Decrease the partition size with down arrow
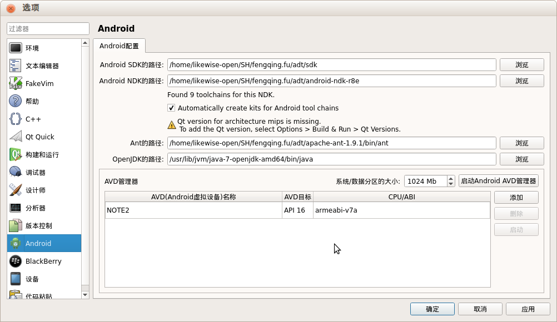 (451, 184)
